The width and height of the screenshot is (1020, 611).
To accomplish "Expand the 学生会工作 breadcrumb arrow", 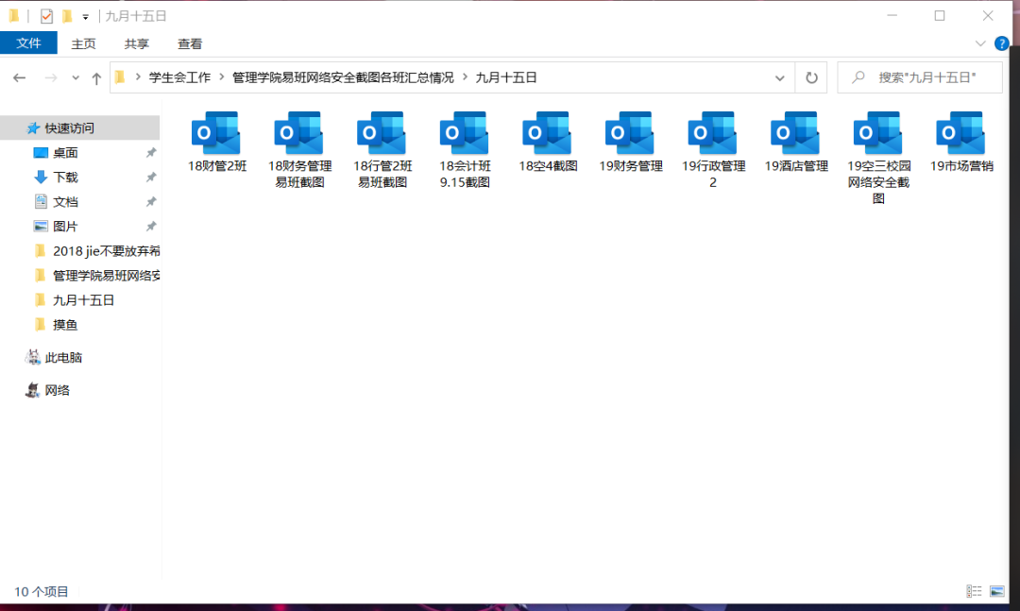I will pyautogui.click(x=222, y=77).
